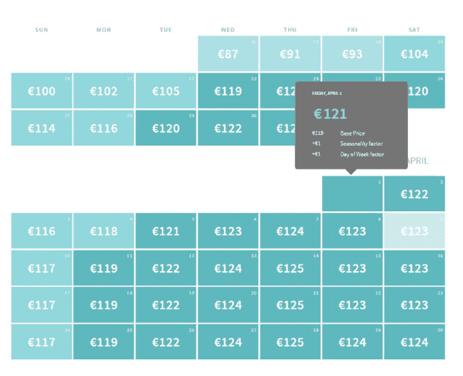
Task: Select the €116 Monday 28th cell
Action: pos(103,128)
